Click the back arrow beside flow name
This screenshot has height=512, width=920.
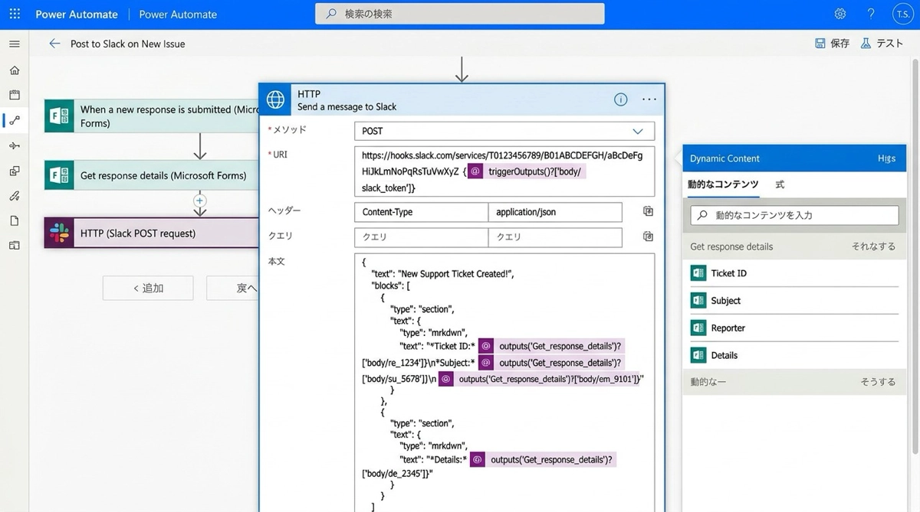tap(54, 44)
